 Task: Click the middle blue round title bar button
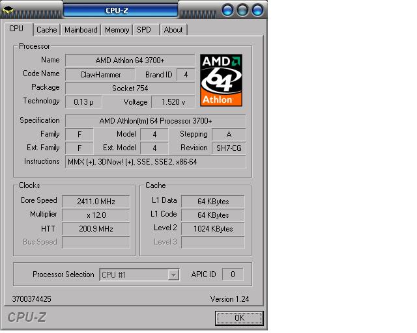pyautogui.click(x=242, y=10)
